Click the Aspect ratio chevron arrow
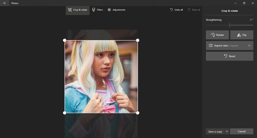The image size is (257, 138). (249, 45)
